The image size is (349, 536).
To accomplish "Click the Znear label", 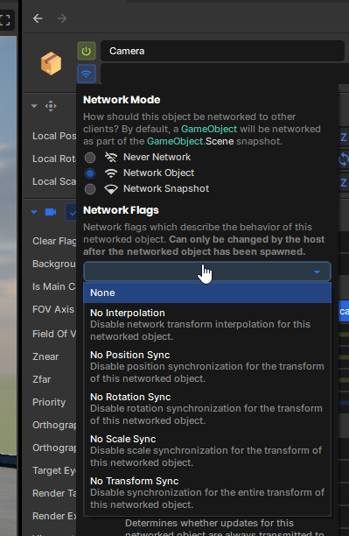I will click(x=45, y=356).
